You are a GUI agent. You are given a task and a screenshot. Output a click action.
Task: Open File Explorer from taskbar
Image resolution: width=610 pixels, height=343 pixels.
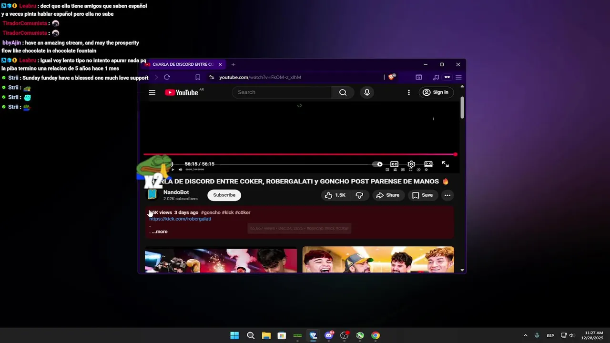point(266,335)
